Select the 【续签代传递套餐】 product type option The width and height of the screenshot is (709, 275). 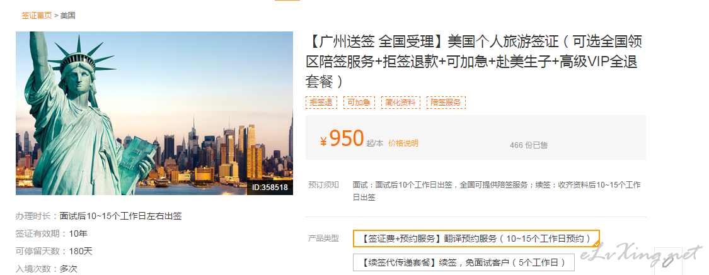point(463,262)
